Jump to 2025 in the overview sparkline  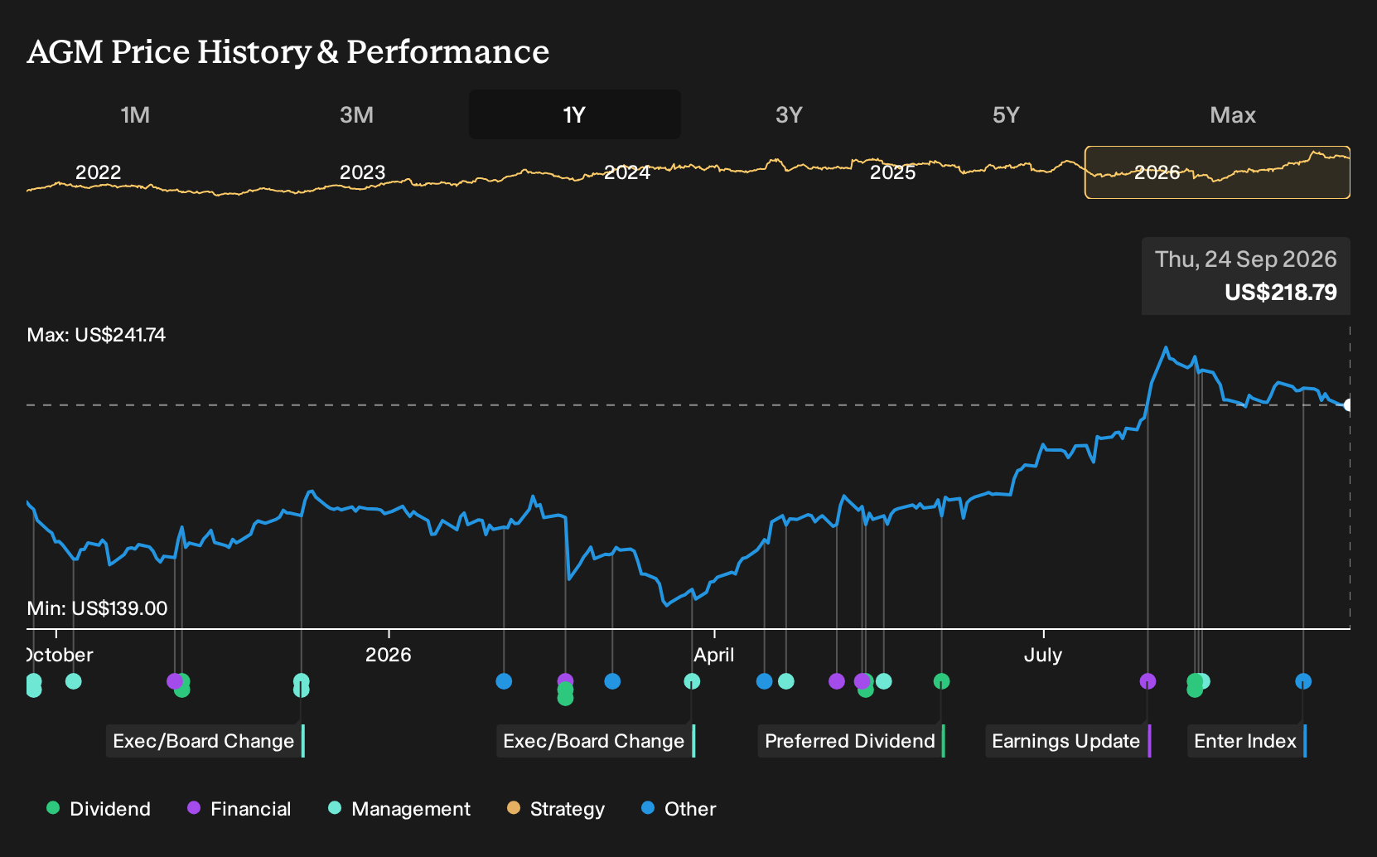click(x=893, y=172)
